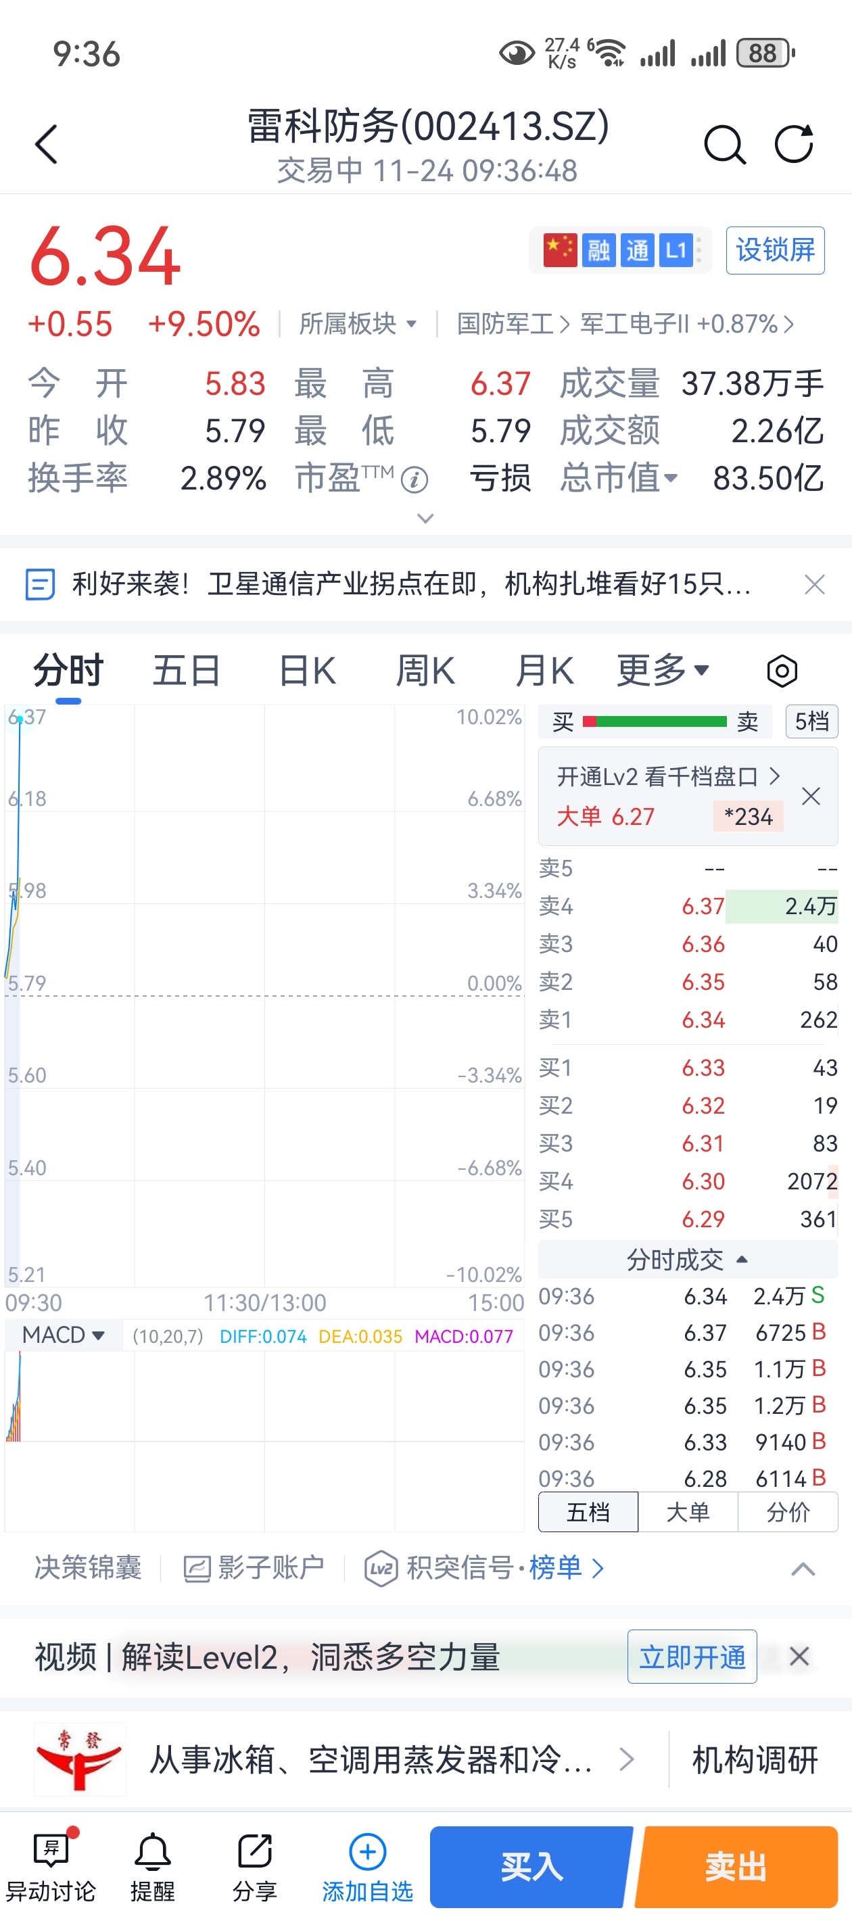This screenshot has height=1923, width=852.
Task: Tap the 融 margin trading badge
Action: tap(599, 250)
